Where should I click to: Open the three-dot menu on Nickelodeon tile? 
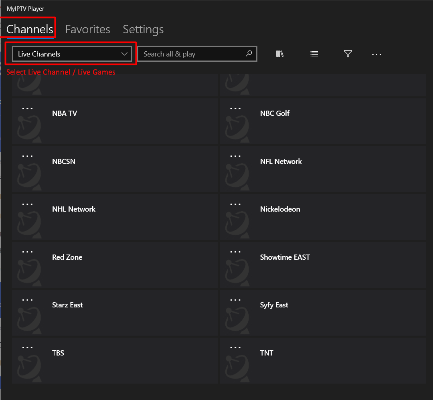click(x=235, y=204)
